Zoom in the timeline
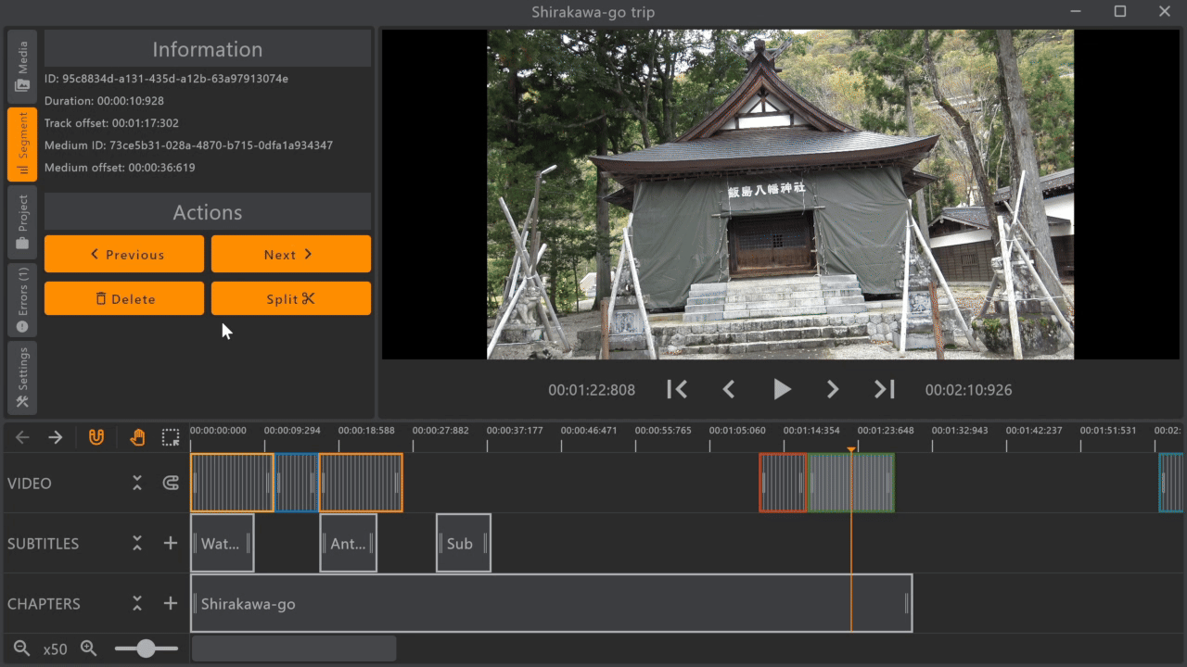 [89, 648]
